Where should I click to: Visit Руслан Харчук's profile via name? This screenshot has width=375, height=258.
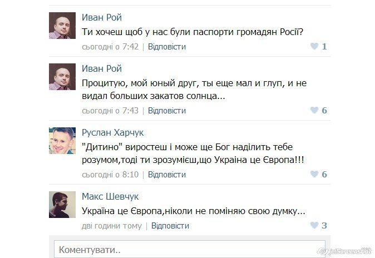point(112,133)
